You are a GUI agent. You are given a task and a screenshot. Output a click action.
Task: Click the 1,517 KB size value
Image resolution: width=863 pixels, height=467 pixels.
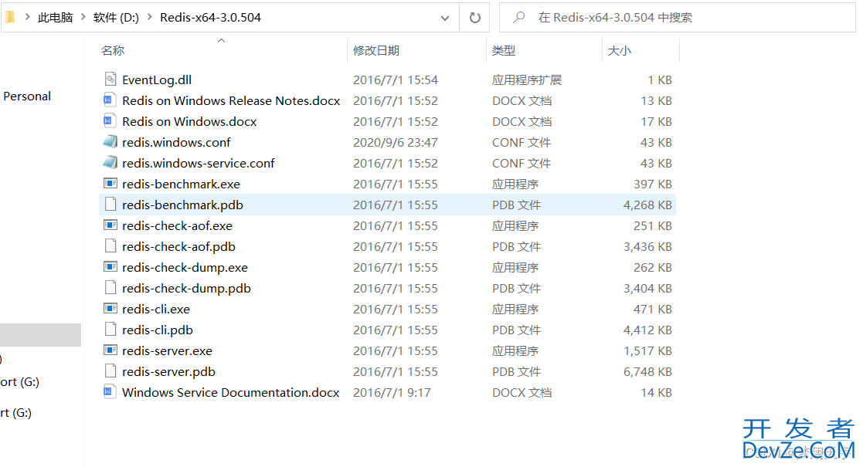click(x=647, y=351)
